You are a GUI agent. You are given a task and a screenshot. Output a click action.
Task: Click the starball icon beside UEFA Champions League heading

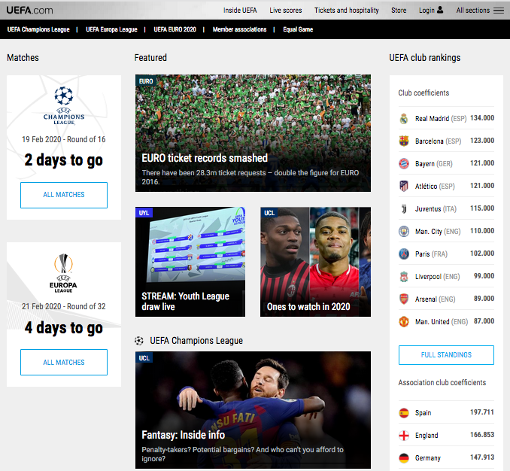point(139,341)
